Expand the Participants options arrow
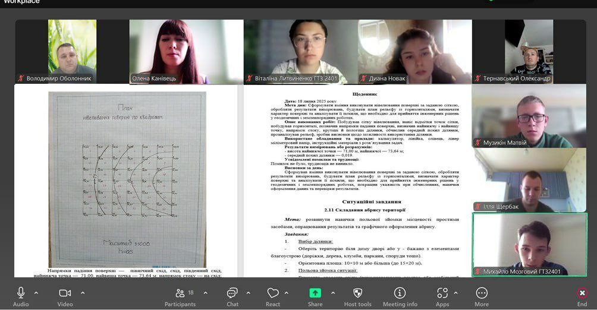 pyautogui.click(x=205, y=293)
